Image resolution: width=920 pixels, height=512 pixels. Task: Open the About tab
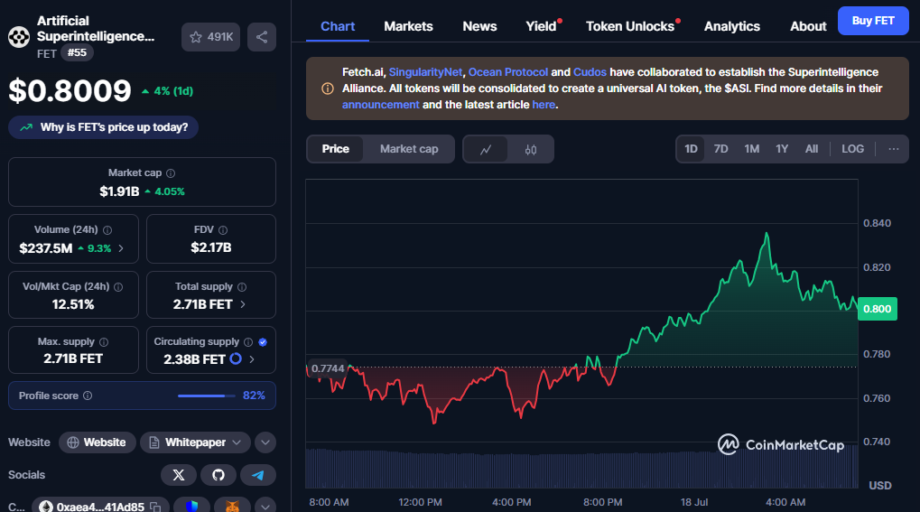808,26
